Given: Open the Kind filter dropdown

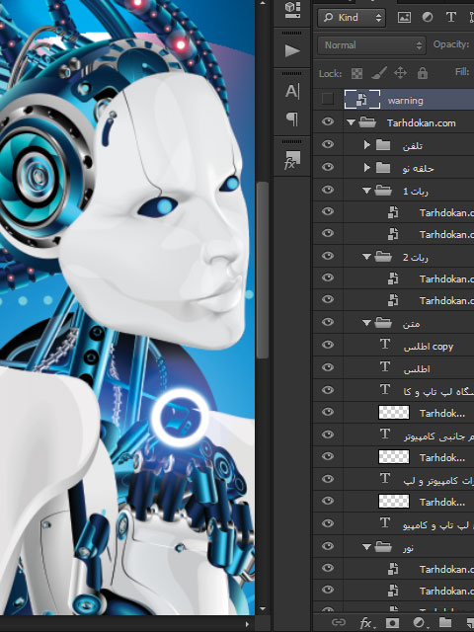Looking at the screenshot, I should pyautogui.click(x=352, y=18).
